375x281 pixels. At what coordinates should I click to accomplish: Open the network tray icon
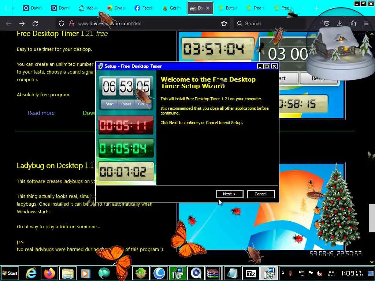[x=302, y=273]
